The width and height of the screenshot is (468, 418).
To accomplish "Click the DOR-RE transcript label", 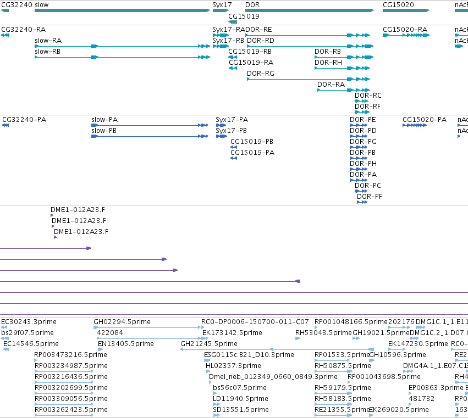I will [x=258, y=30].
